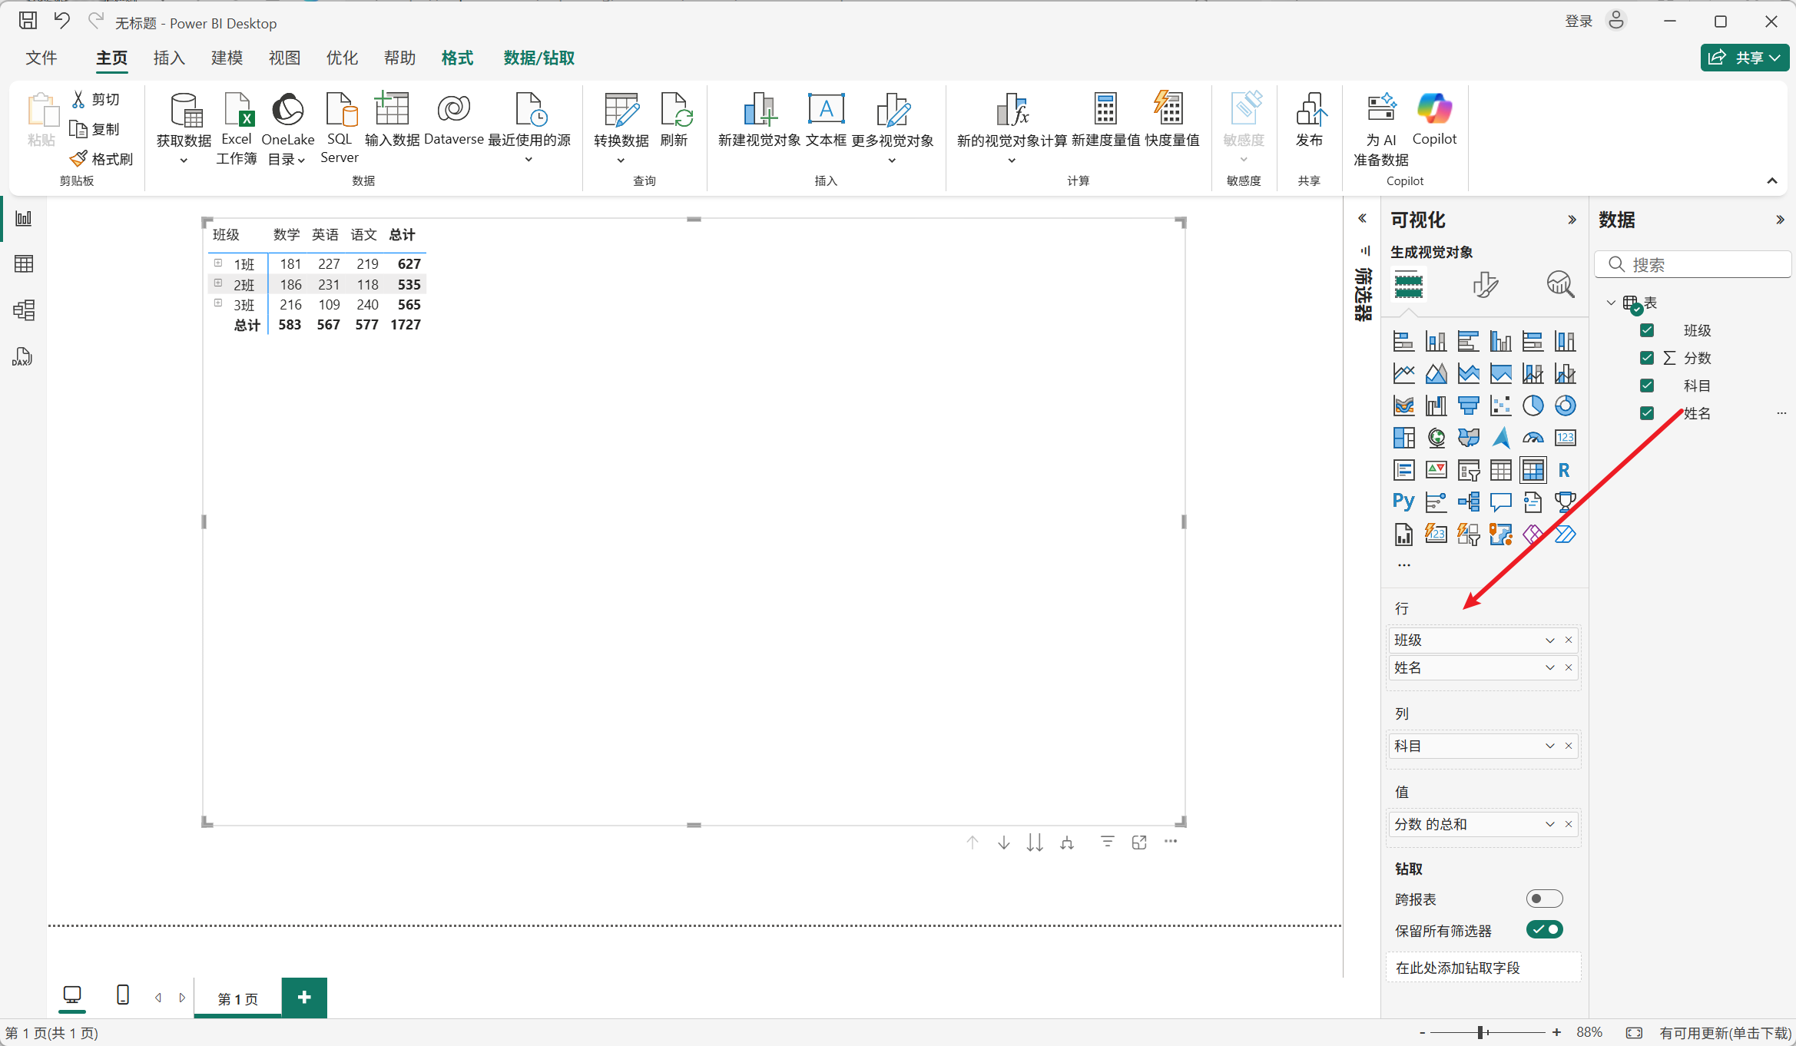Switch to the 数据/钻取 tab
Screen dimensions: 1796x1046
pos(538,58)
